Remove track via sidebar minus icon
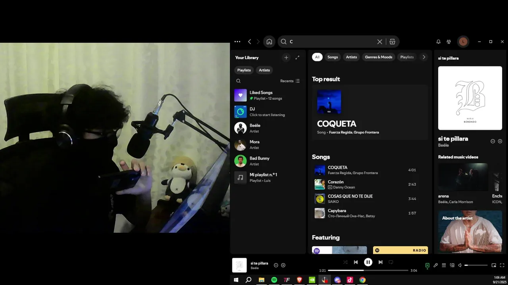 point(493,141)
